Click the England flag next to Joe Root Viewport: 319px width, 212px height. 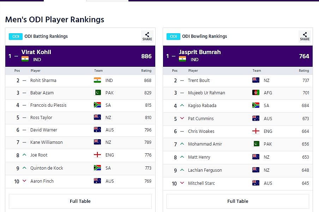pos(97,155)
